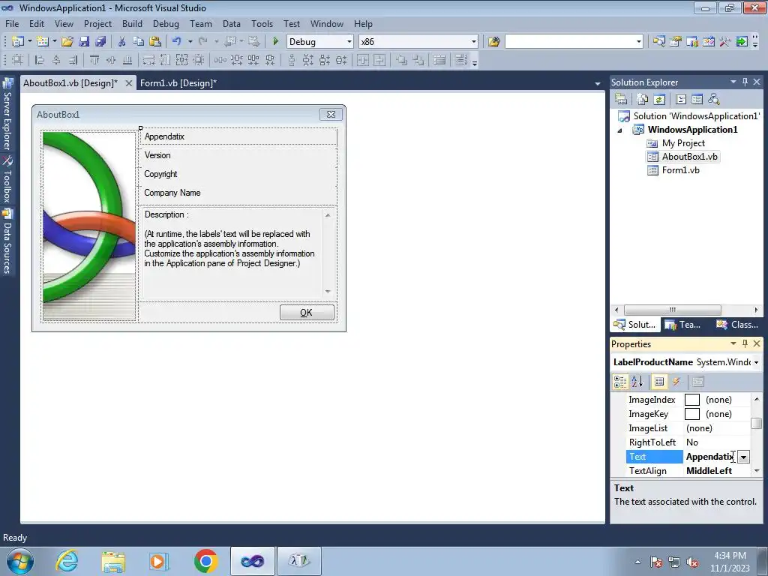Open the Data Sources side panel

[7, 241]
